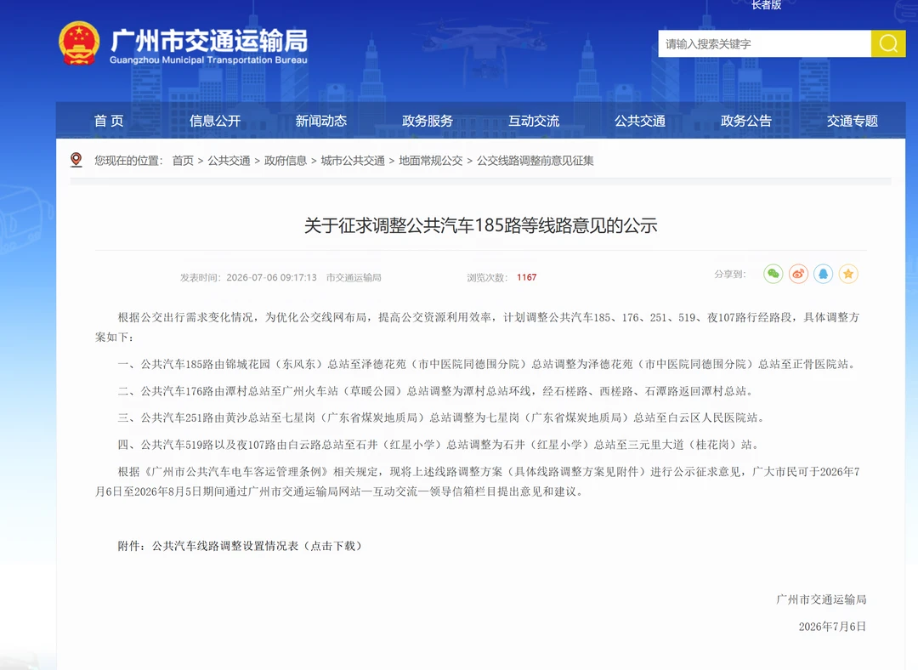Go to 政府信息 in breadcrumb trail
The height and width of the screenshot is (670, 918).
click(286, 161)
